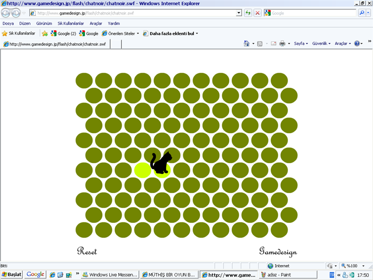Open the Yardım menu

pos(114,23)
